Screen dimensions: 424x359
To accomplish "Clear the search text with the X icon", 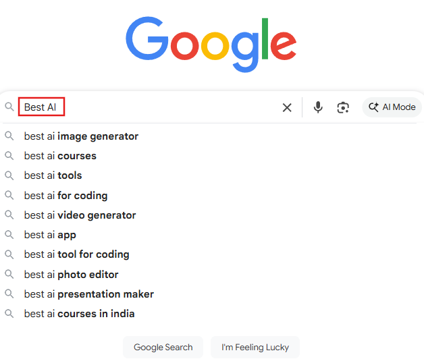I will click(x=287, y=107).
